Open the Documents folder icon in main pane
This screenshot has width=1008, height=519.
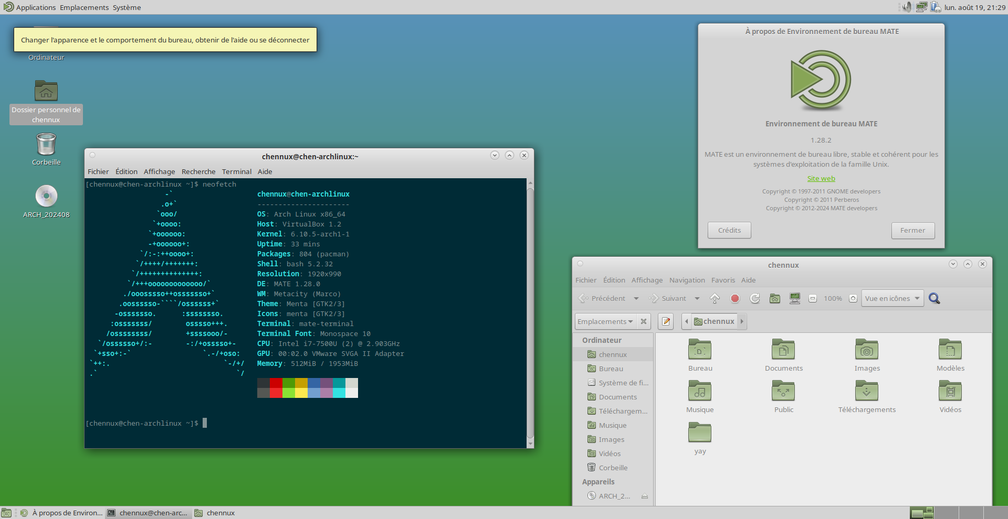click(x=783, y=350)
